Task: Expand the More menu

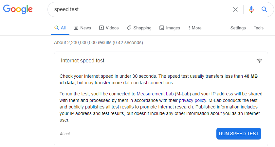Action: point(195,28)
